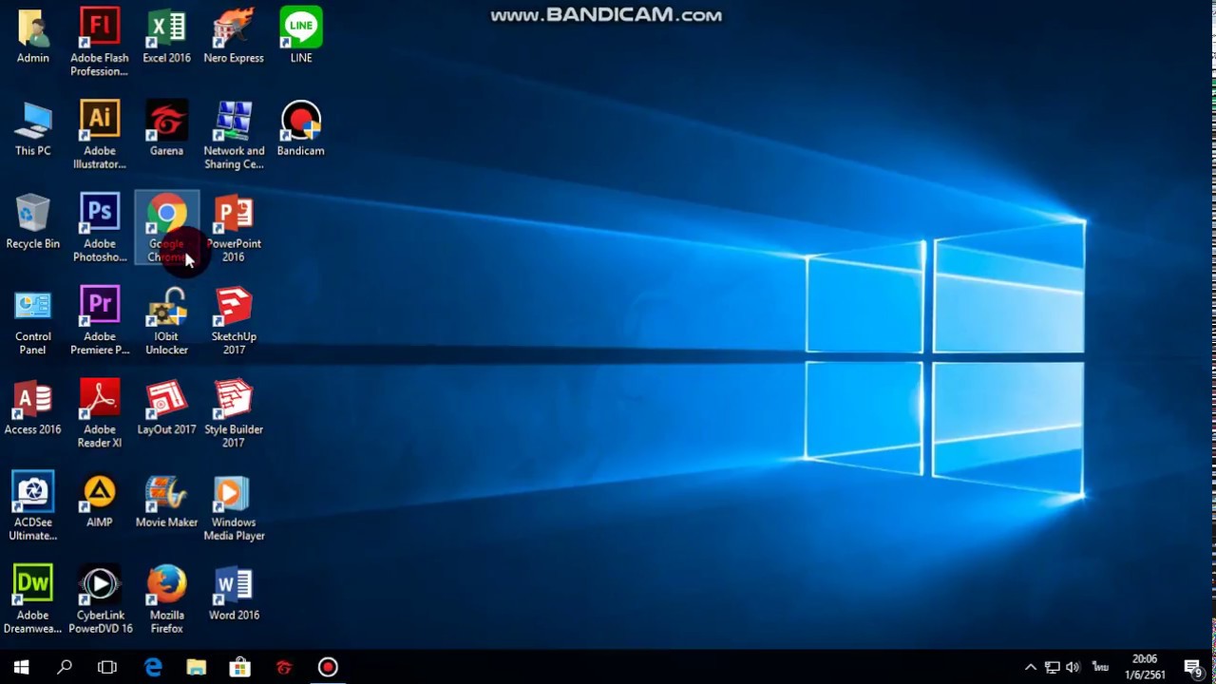Select the Adobe Dreamweaver shortcut
This screenshot has height=684, width=1216.
(32, 600)
